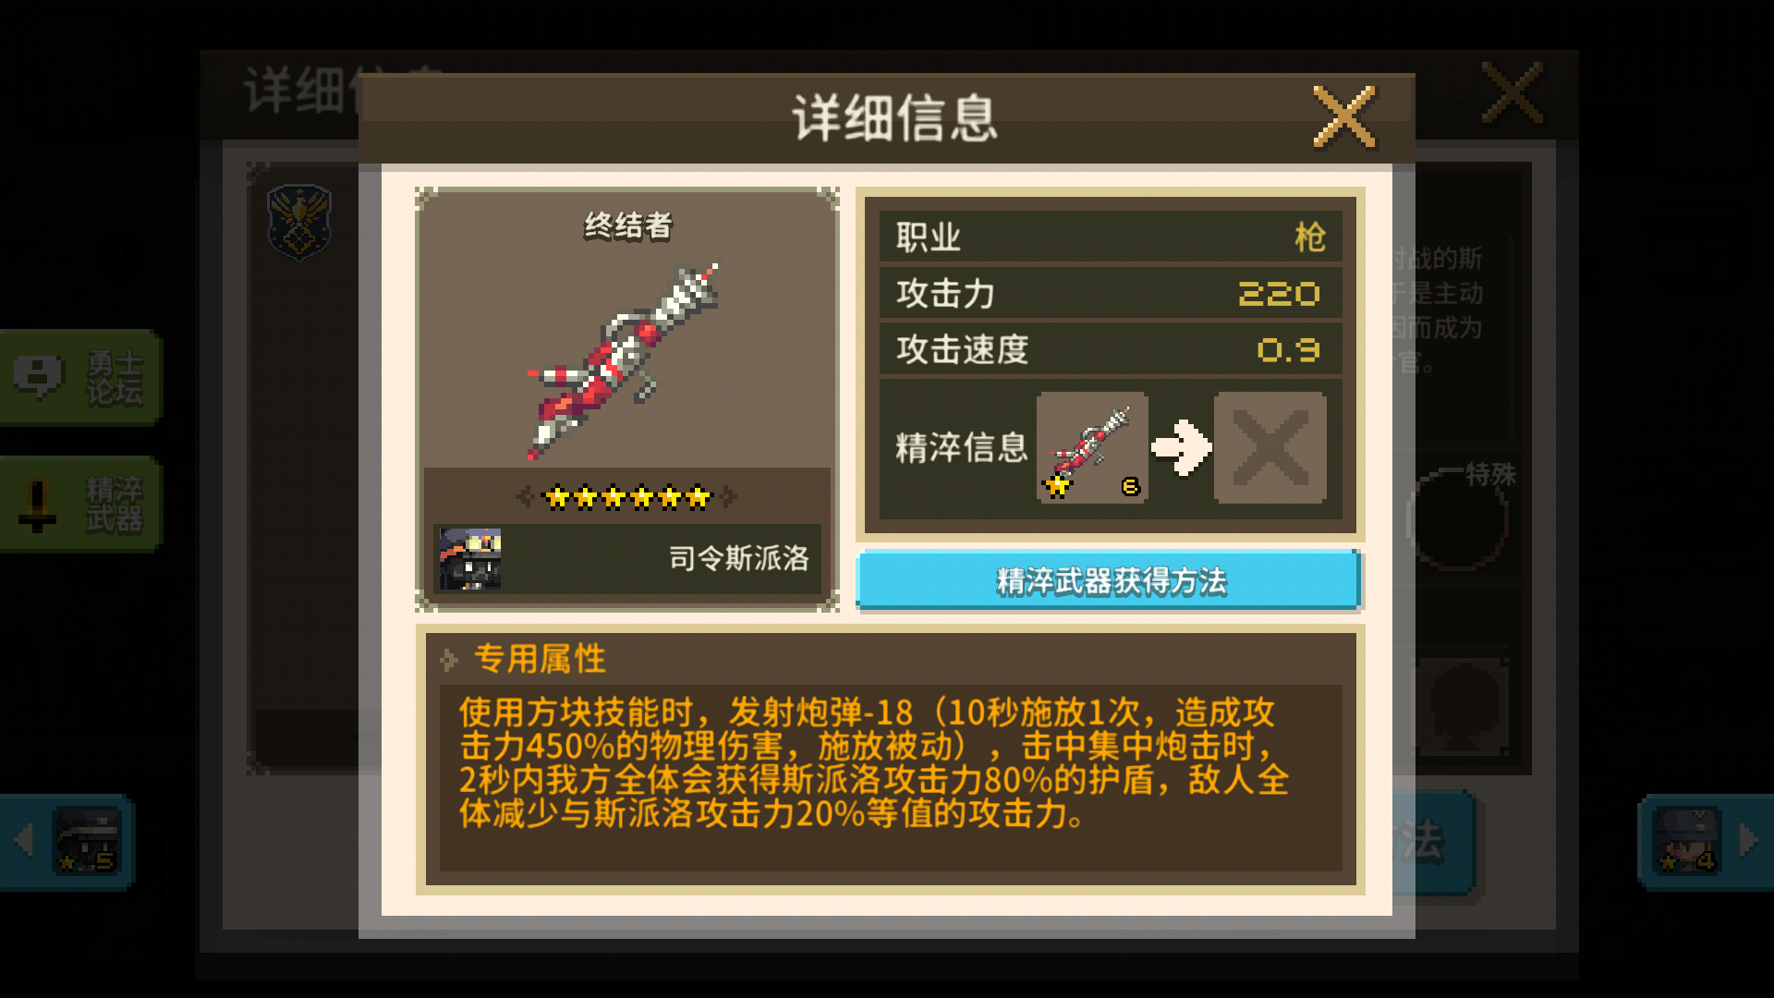
Task: Click the eagle emblem badge icon
Action: pyautogui.click(x=299, y=222)
